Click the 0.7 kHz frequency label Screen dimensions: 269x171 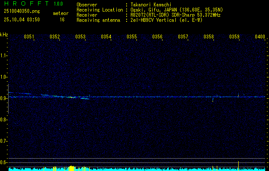click(x=3, y=141)
